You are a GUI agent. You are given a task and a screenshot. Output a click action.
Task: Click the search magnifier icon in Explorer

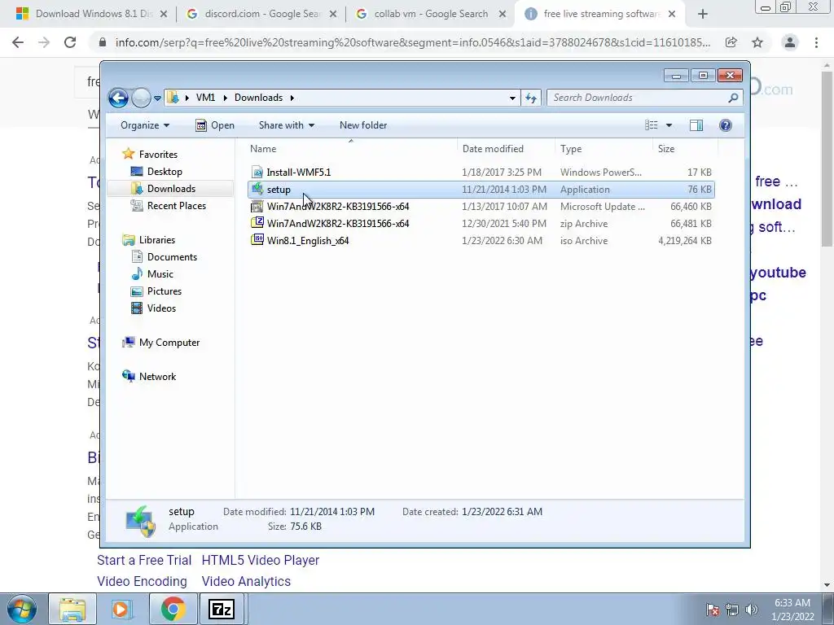pyautogui.click(x=733, y=98)
